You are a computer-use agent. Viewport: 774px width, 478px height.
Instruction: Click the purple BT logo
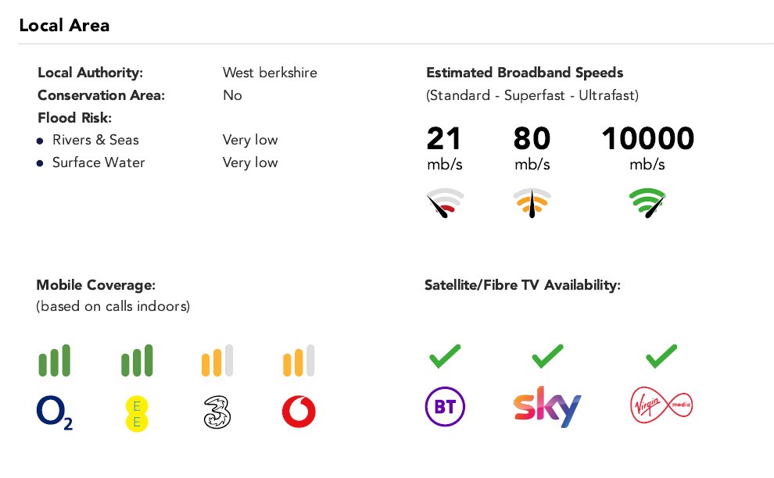(445, 406)
